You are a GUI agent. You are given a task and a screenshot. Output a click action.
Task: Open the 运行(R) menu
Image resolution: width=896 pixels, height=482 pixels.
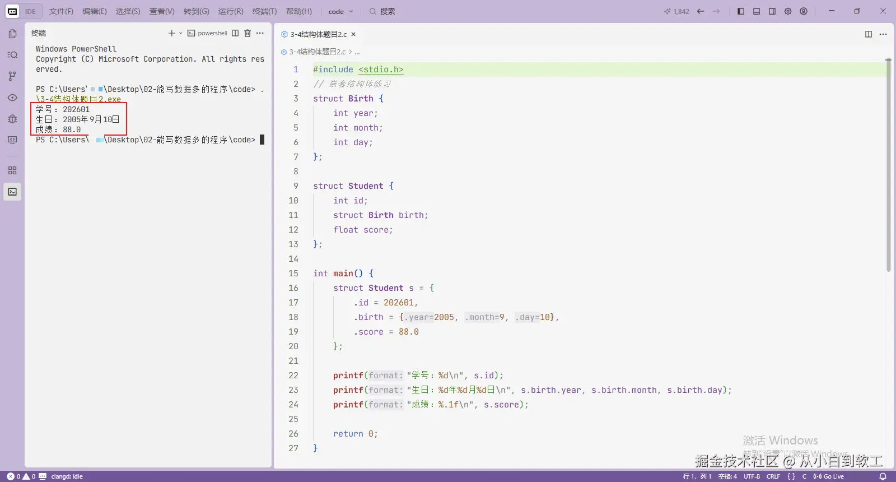pos(231,11)
